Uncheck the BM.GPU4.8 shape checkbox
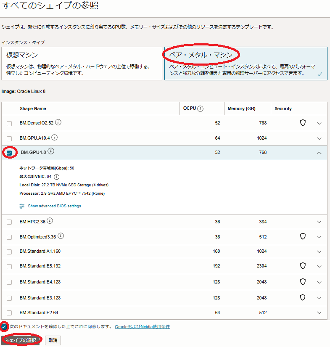The height and width of the screenshot is (347, 330). 9,153
